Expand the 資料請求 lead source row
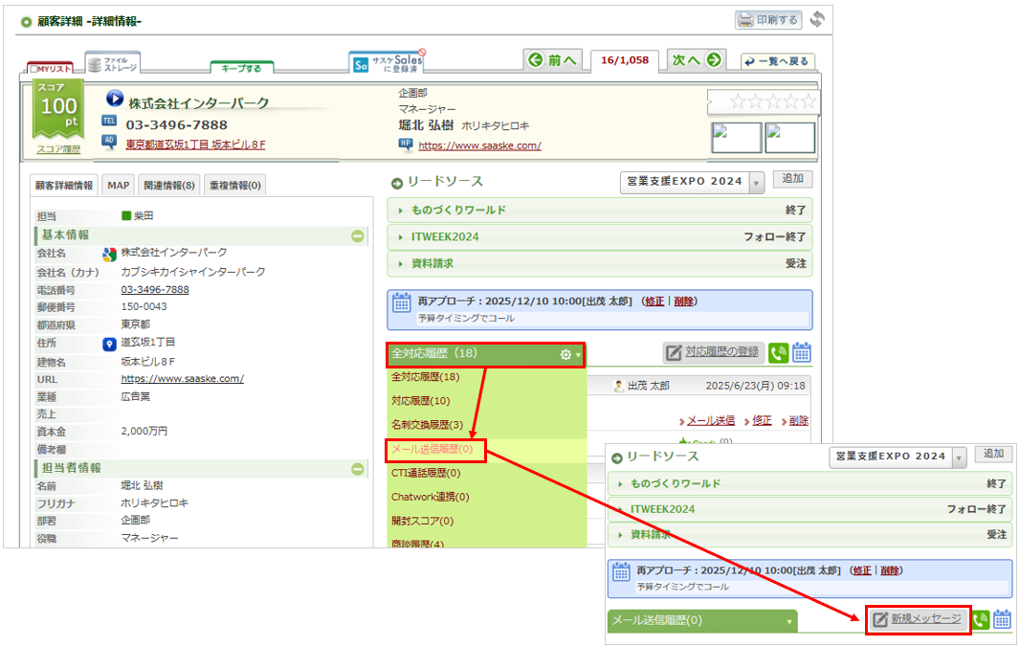The height and width of the screenshot is (647, 1020). coord(599,263)
